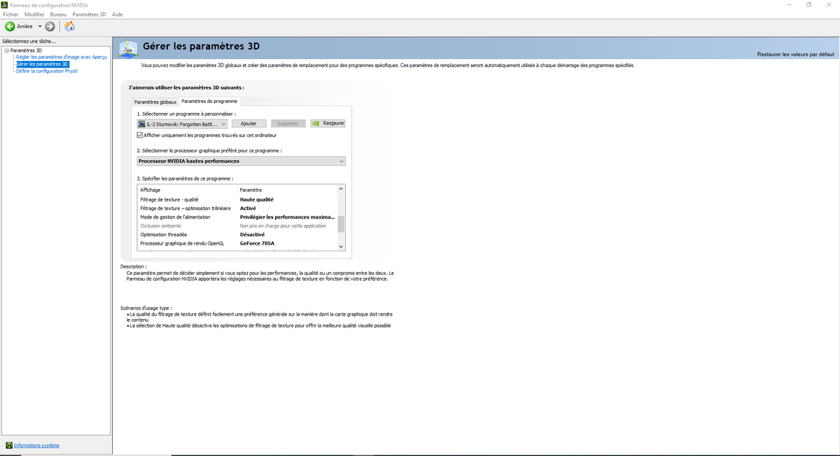This screenshot has width=840, height=456.
Task: Select Mode de gestion de l'alimentation row
Action: click(238, 217)
